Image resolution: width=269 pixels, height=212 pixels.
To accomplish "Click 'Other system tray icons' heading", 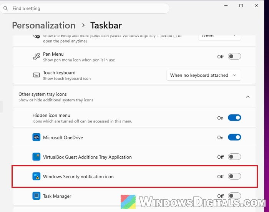I will tap(43, 94).
